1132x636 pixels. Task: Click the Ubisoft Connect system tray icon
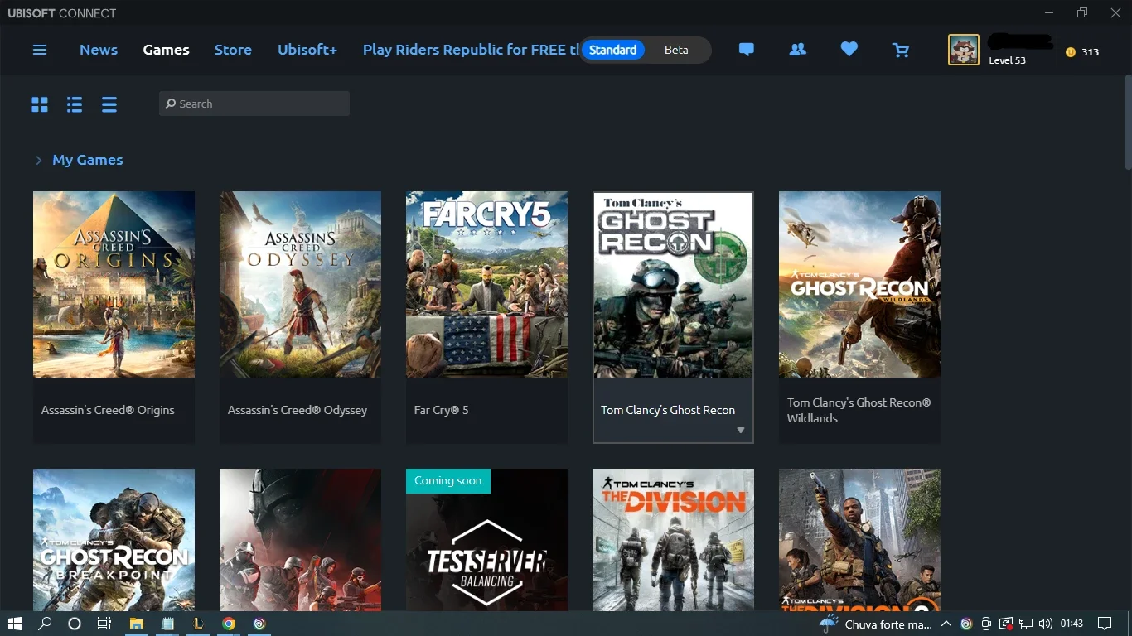966,624
